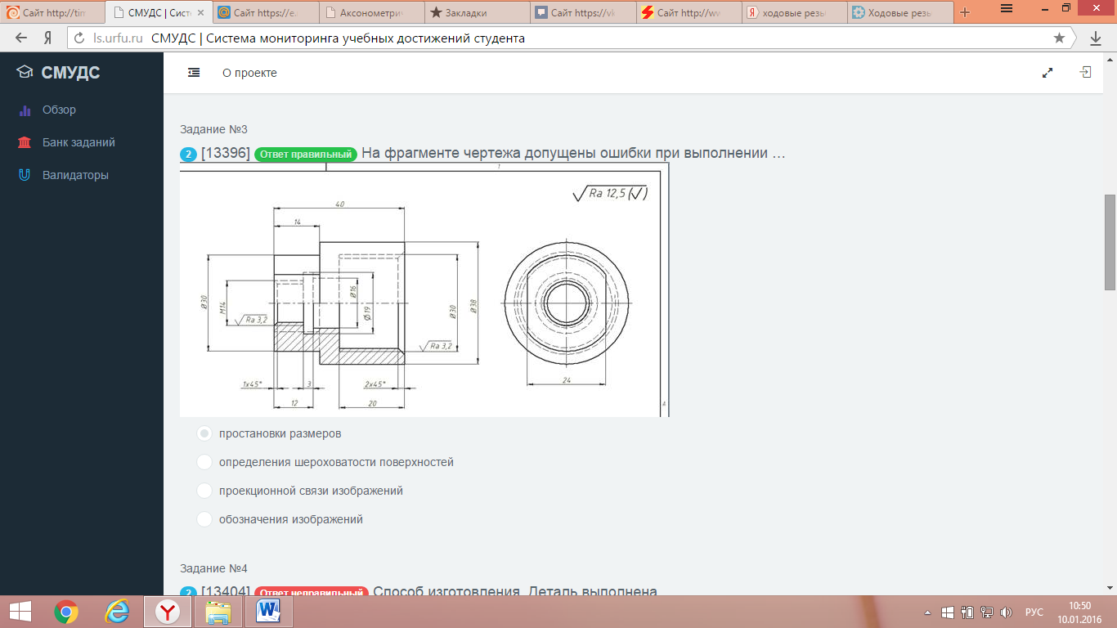Open Word from the taskbar
1117x628 pixels.
(x=268, y=612)
